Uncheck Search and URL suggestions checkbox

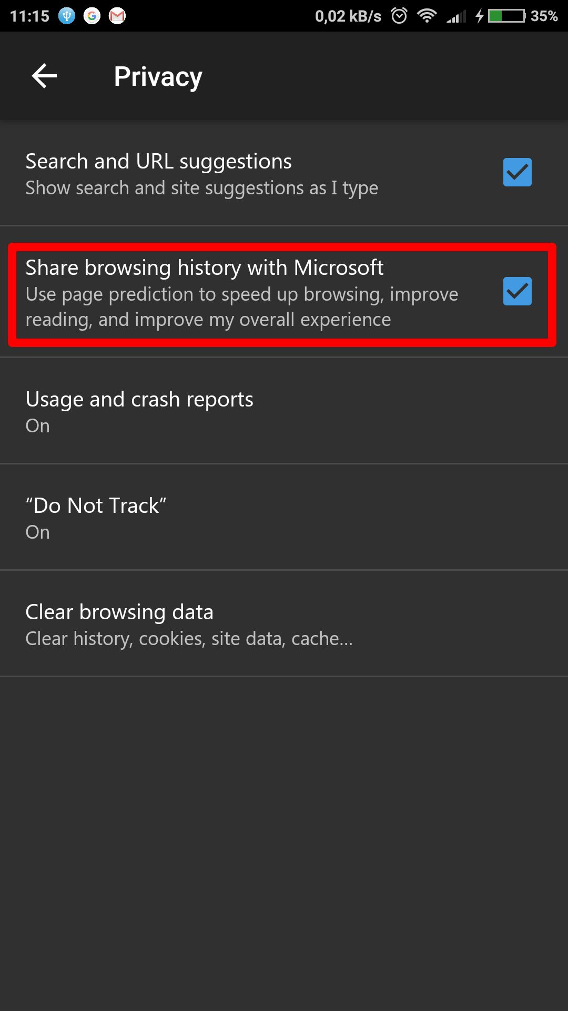(518, 172)
